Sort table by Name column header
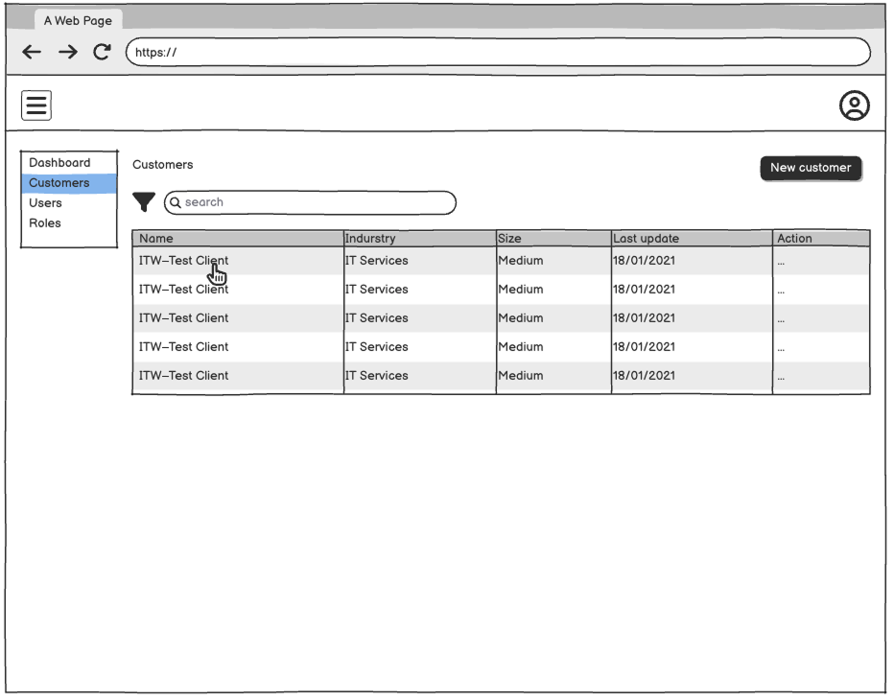Viewport: 894px width, 700px height. [156, 239]
